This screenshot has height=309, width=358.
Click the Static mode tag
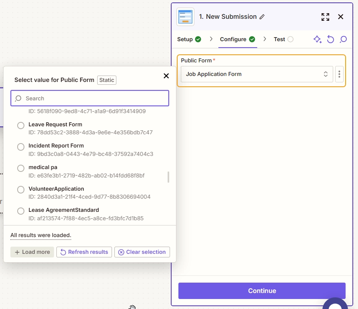coord(107,80)
